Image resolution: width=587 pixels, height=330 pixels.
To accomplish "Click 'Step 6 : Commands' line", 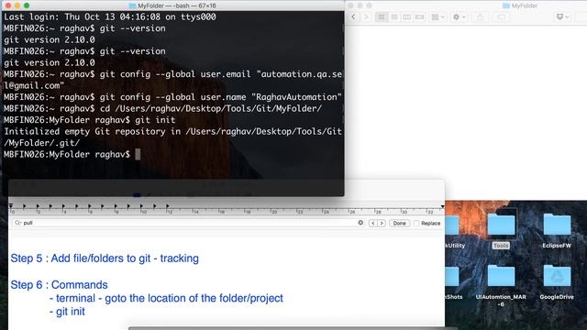I will [x=59, y=285].
